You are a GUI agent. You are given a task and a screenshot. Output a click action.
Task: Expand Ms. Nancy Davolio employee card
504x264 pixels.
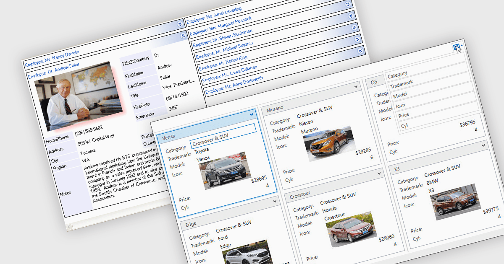click(179, 24)
